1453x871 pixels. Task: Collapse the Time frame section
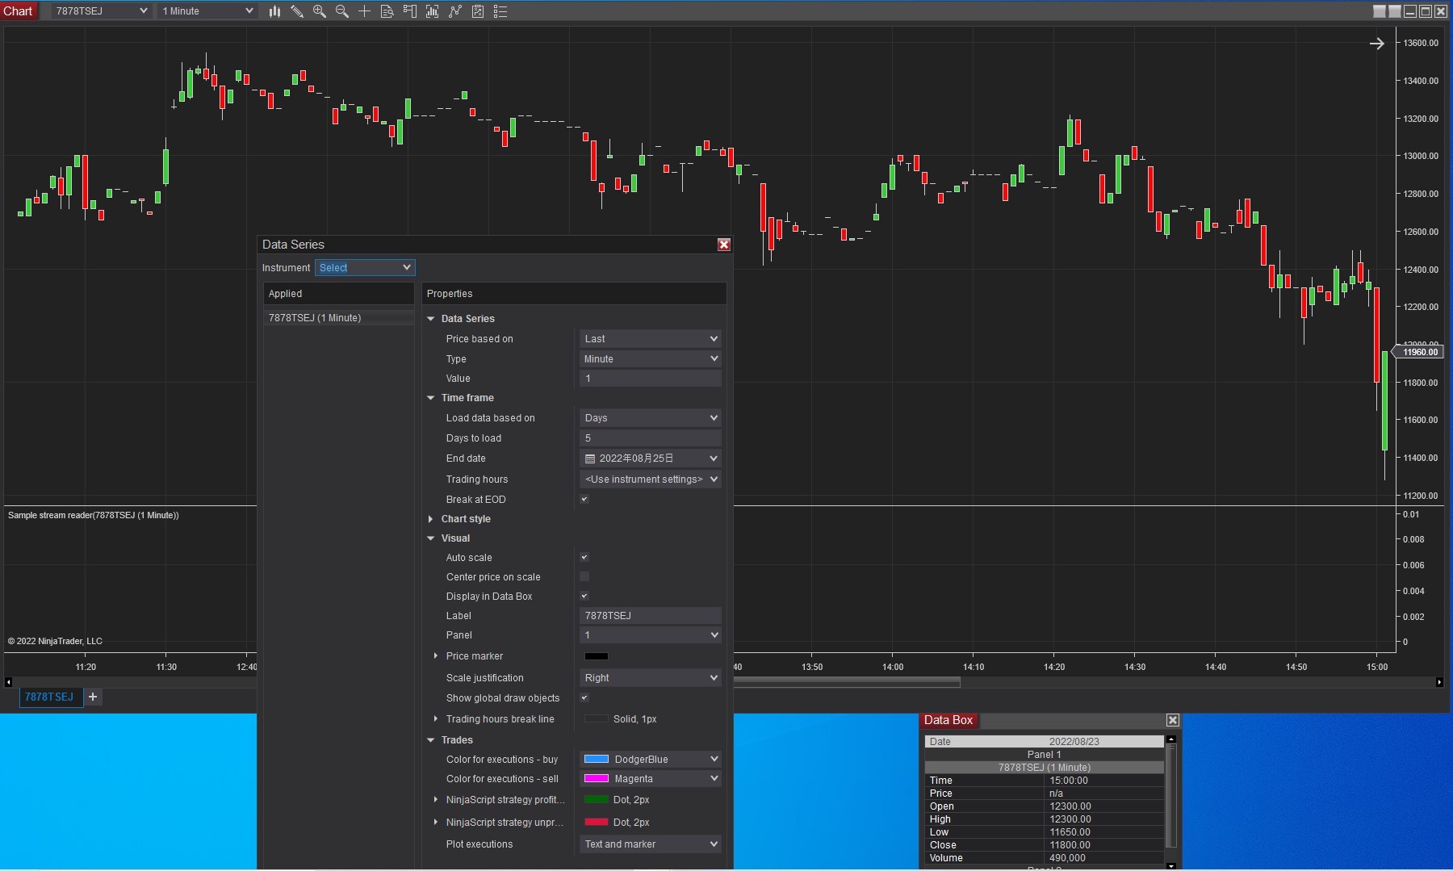(431, 398)
